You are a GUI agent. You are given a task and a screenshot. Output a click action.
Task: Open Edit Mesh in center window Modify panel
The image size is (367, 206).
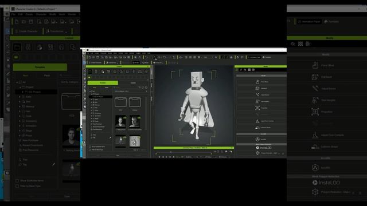click(261, 88)
